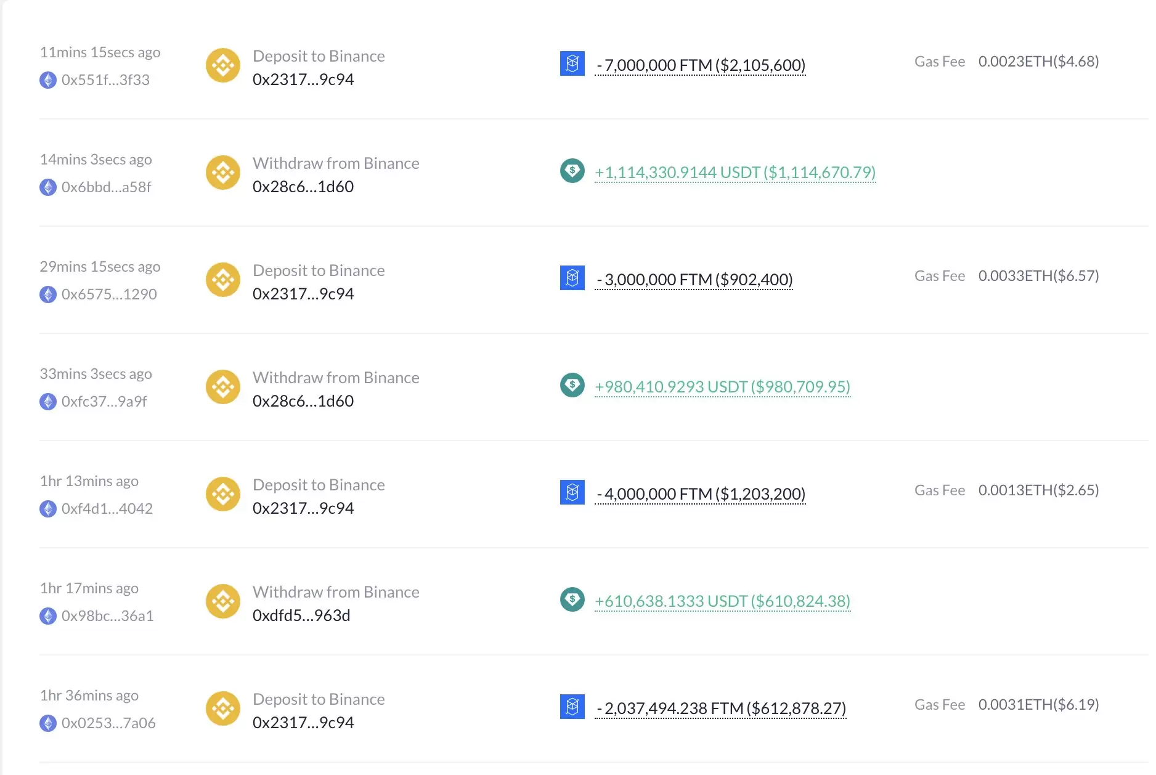This screenshot has width=1156, height=775.
Task: Click the FTM token icon for 2,037,494.238 FTM
Action: (572, 707)
